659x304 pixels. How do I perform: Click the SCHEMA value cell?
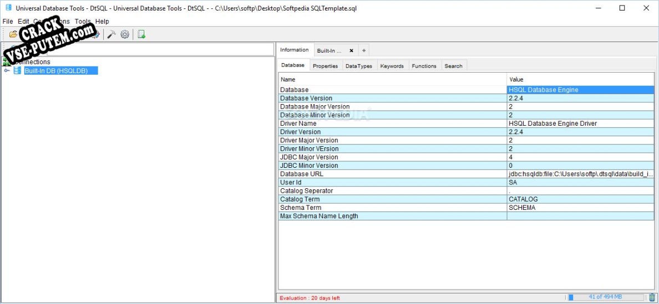(580, 207)
